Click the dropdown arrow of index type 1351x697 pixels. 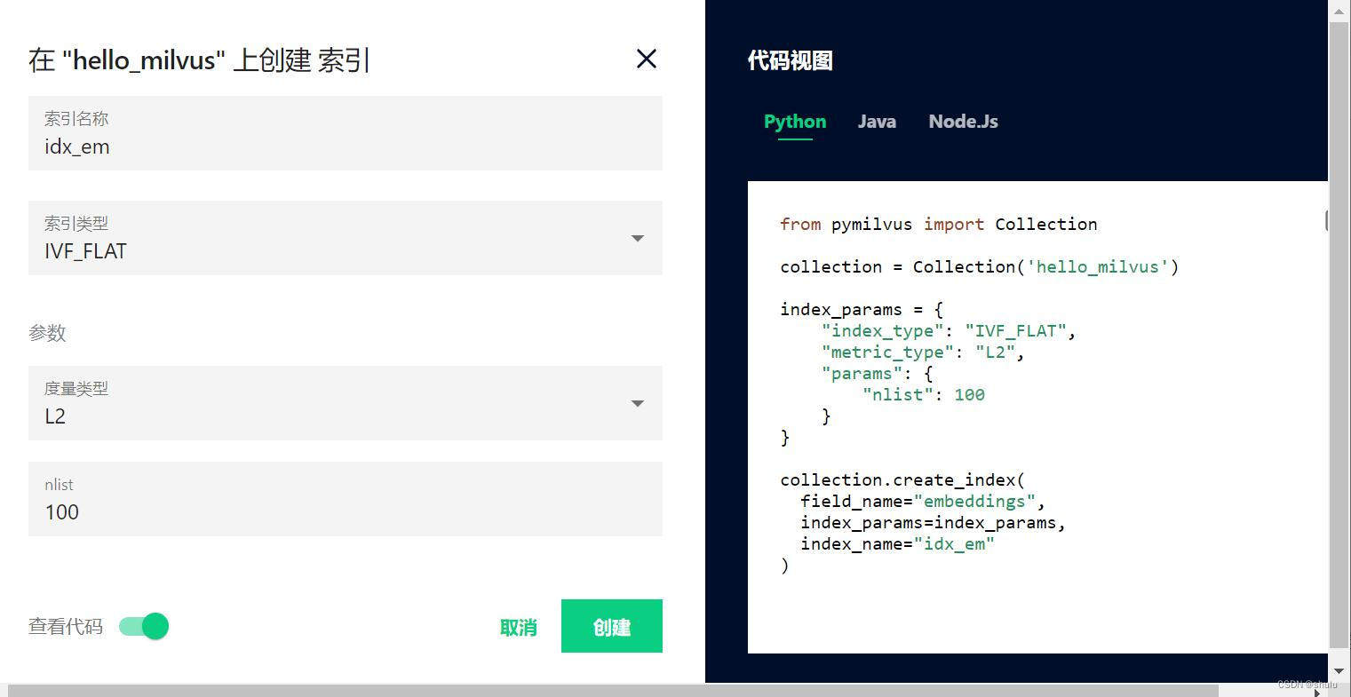point(637,238)
